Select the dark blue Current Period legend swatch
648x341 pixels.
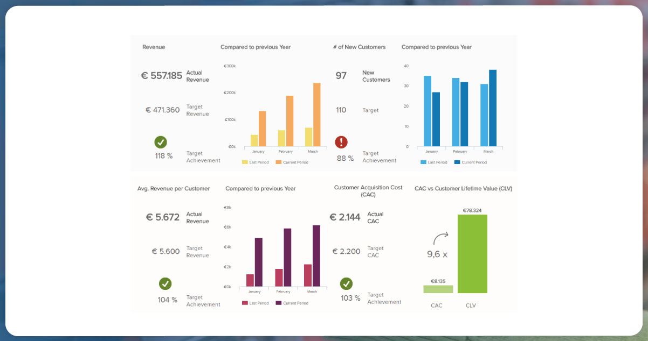tap(457, 162)
